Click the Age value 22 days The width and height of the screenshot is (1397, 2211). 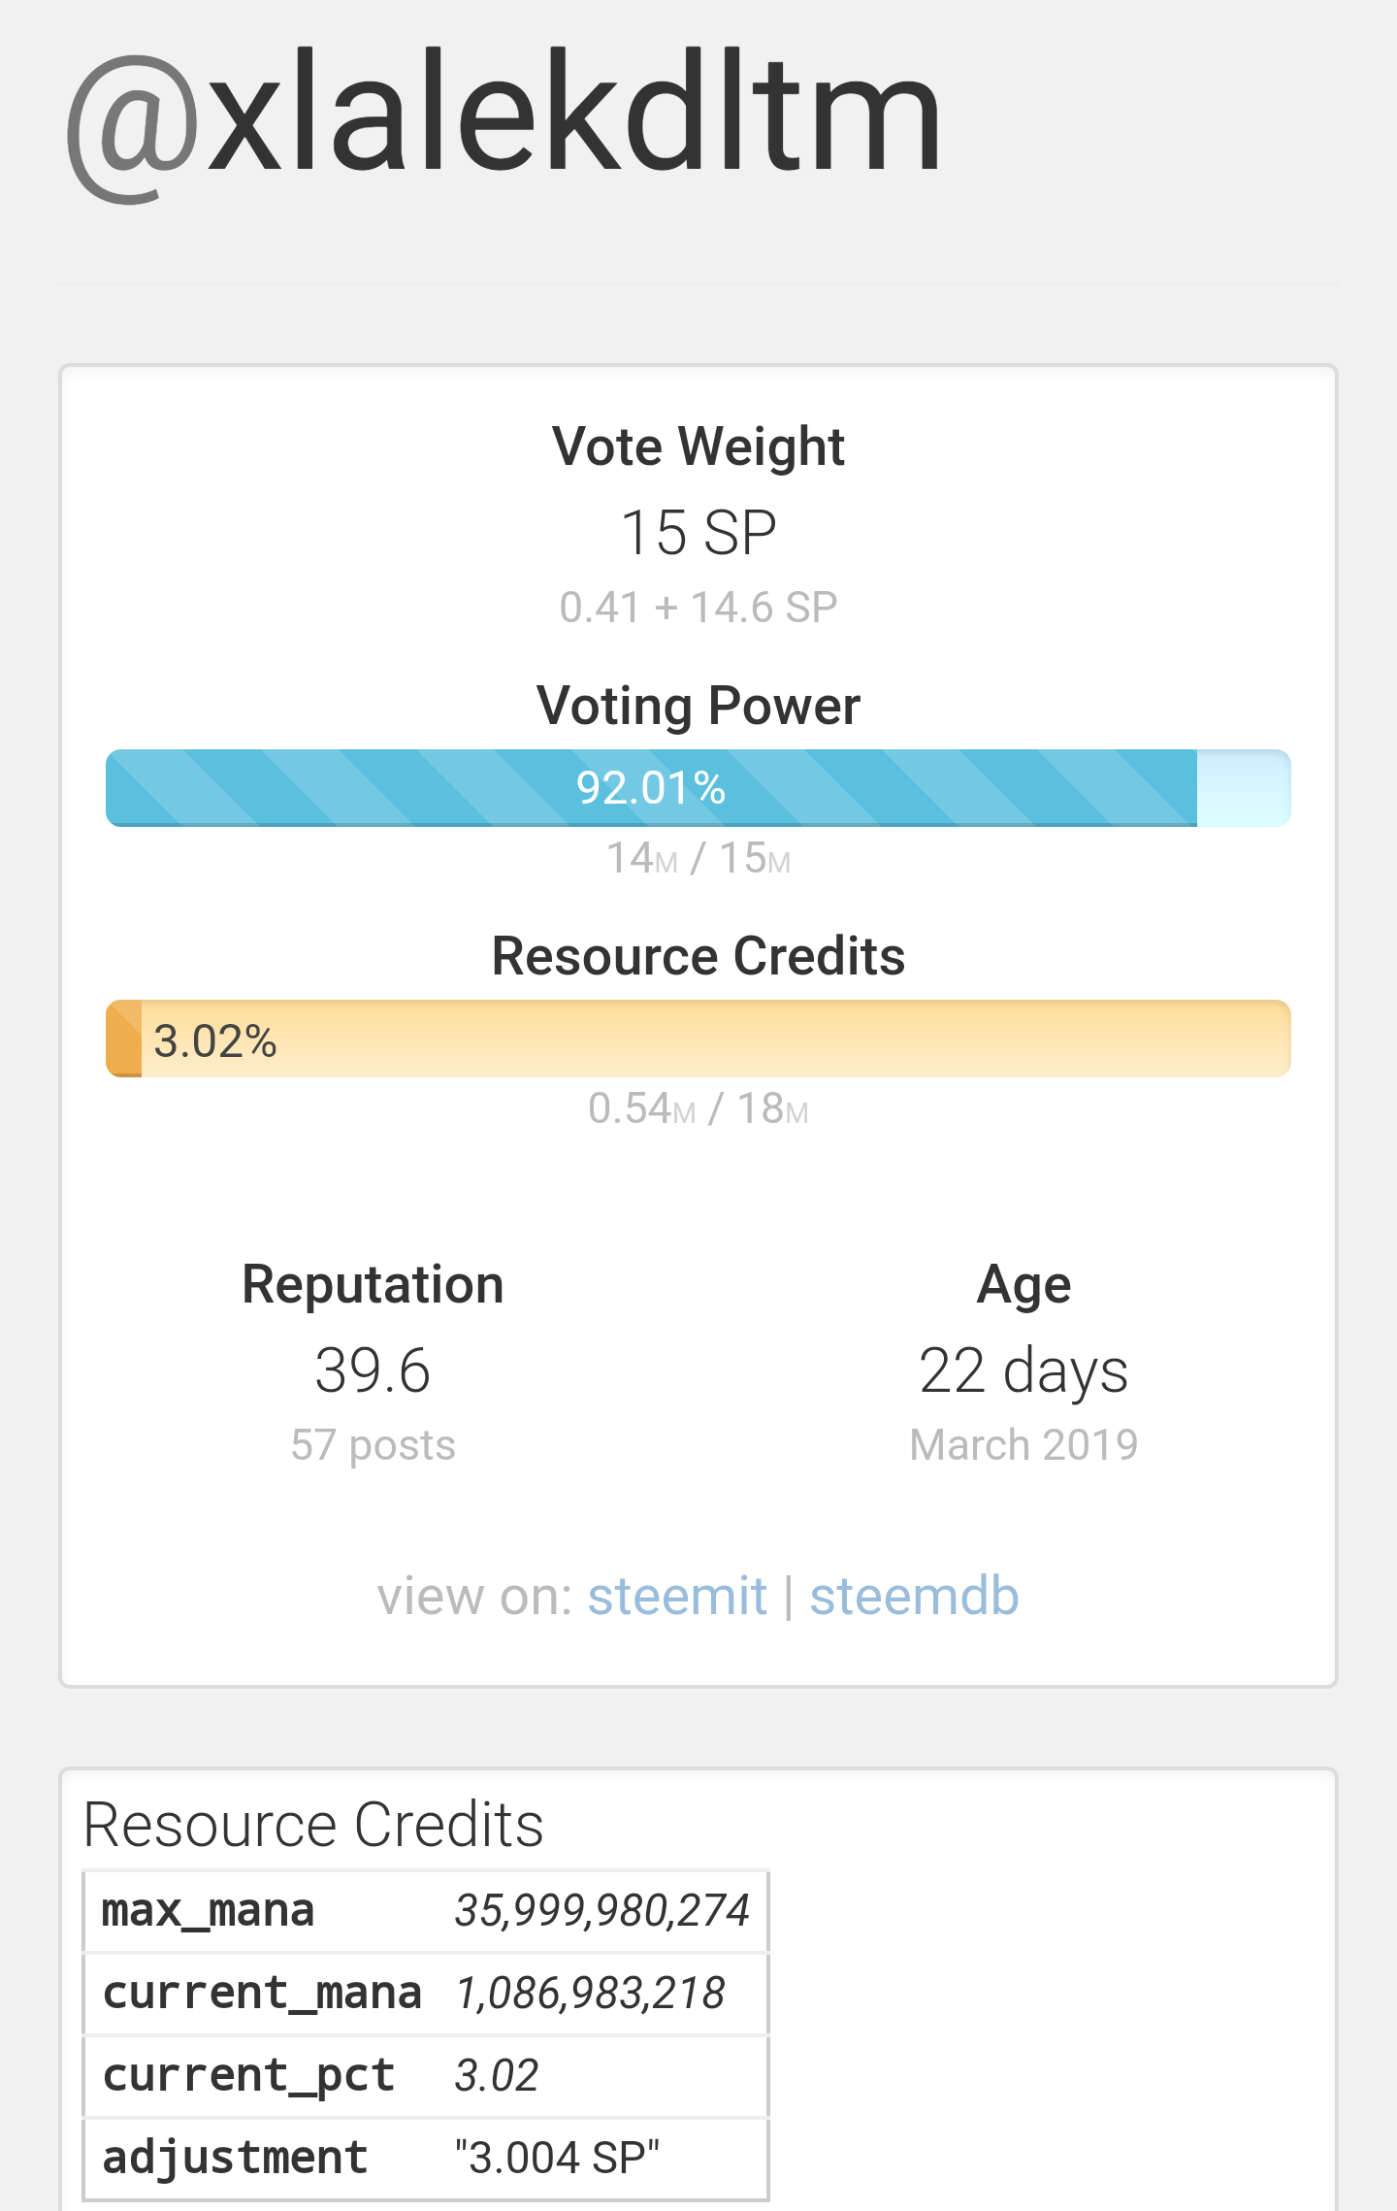[1023, 1370]
